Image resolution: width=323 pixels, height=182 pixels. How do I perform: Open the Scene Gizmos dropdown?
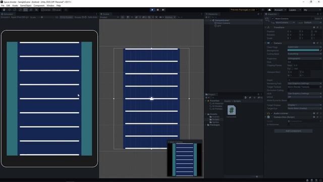point(170,17)
